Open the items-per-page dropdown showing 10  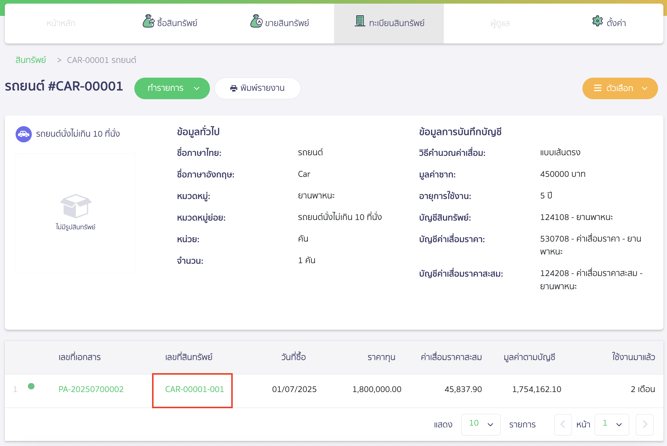[480, 424]
